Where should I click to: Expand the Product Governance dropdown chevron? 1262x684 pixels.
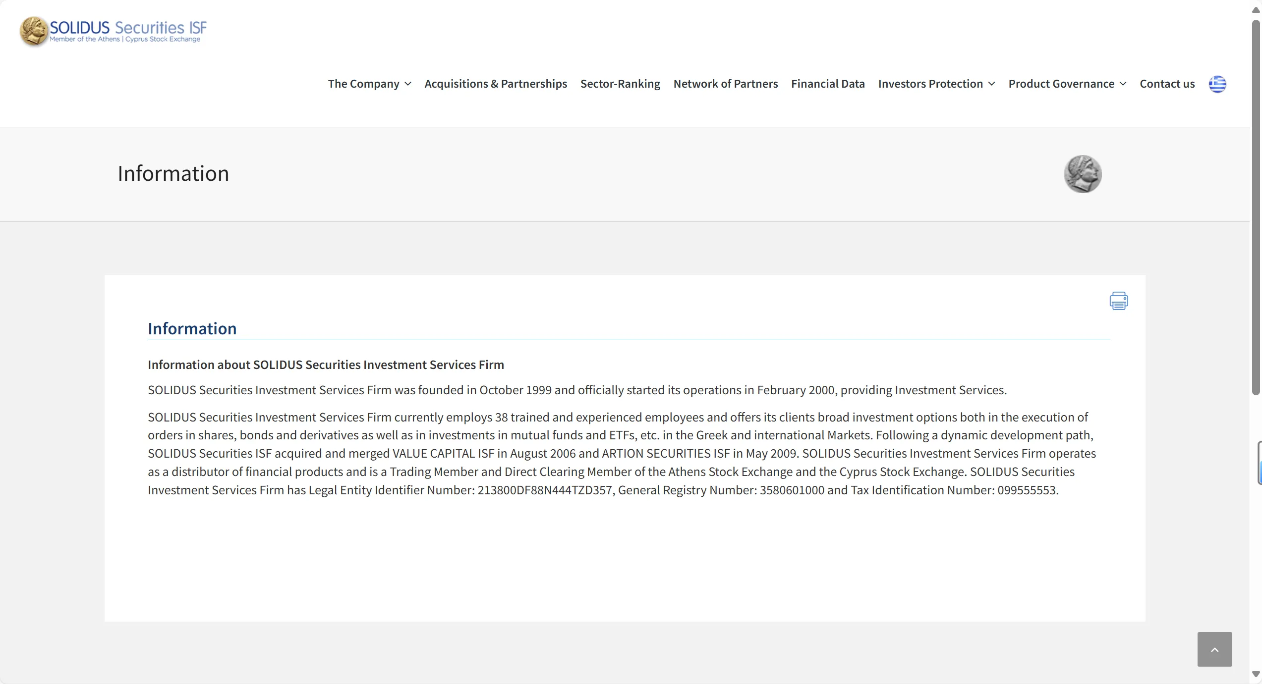(1123, 84)
